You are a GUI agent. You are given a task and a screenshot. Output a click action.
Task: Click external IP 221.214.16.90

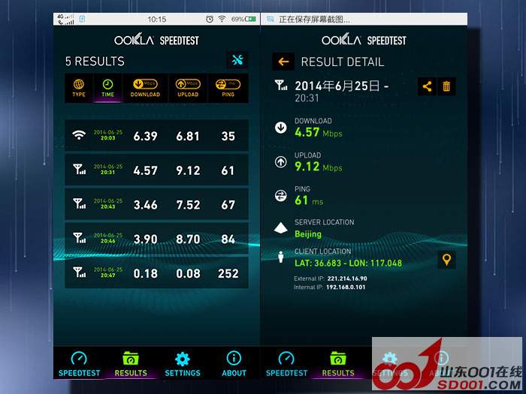pos(347,278)
